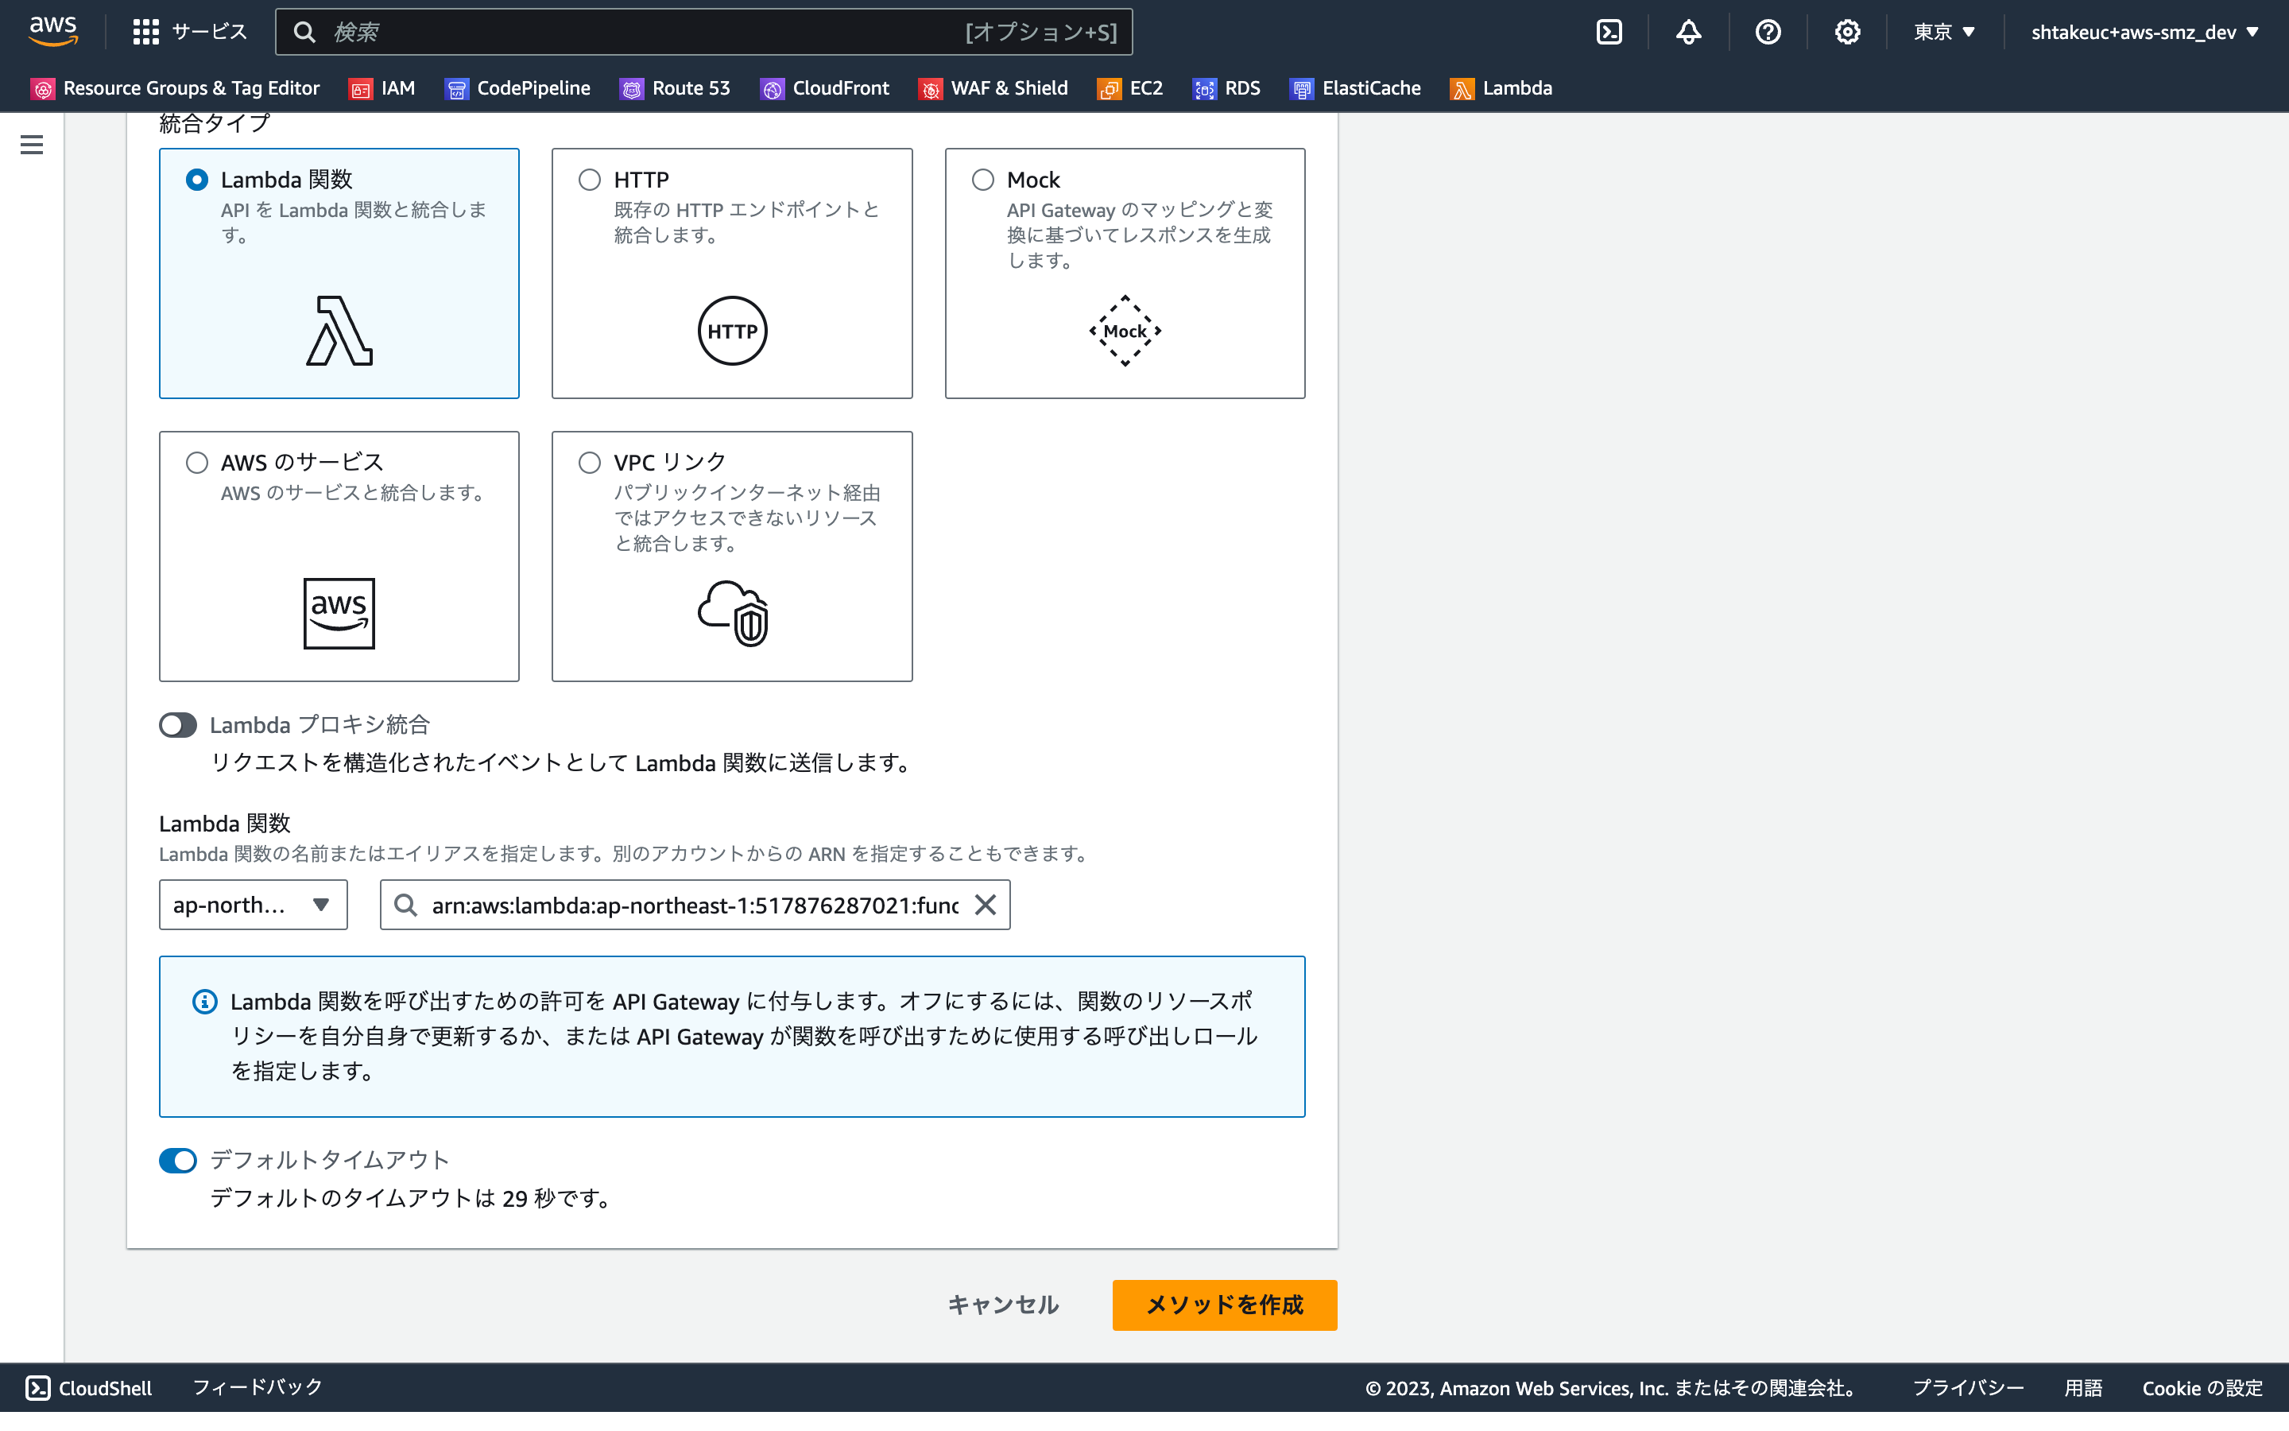This screenshot has width=2289, height=1431.
Task: Open the ap-north… region dropdown
Action: [x=254, y=905]
